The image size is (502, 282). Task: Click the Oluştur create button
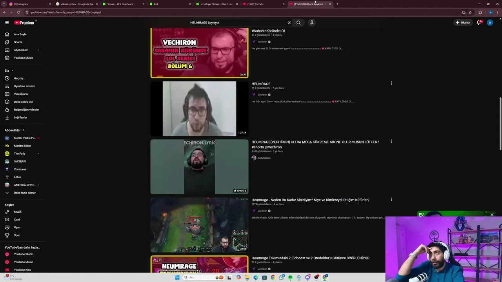tap(463, 23)
